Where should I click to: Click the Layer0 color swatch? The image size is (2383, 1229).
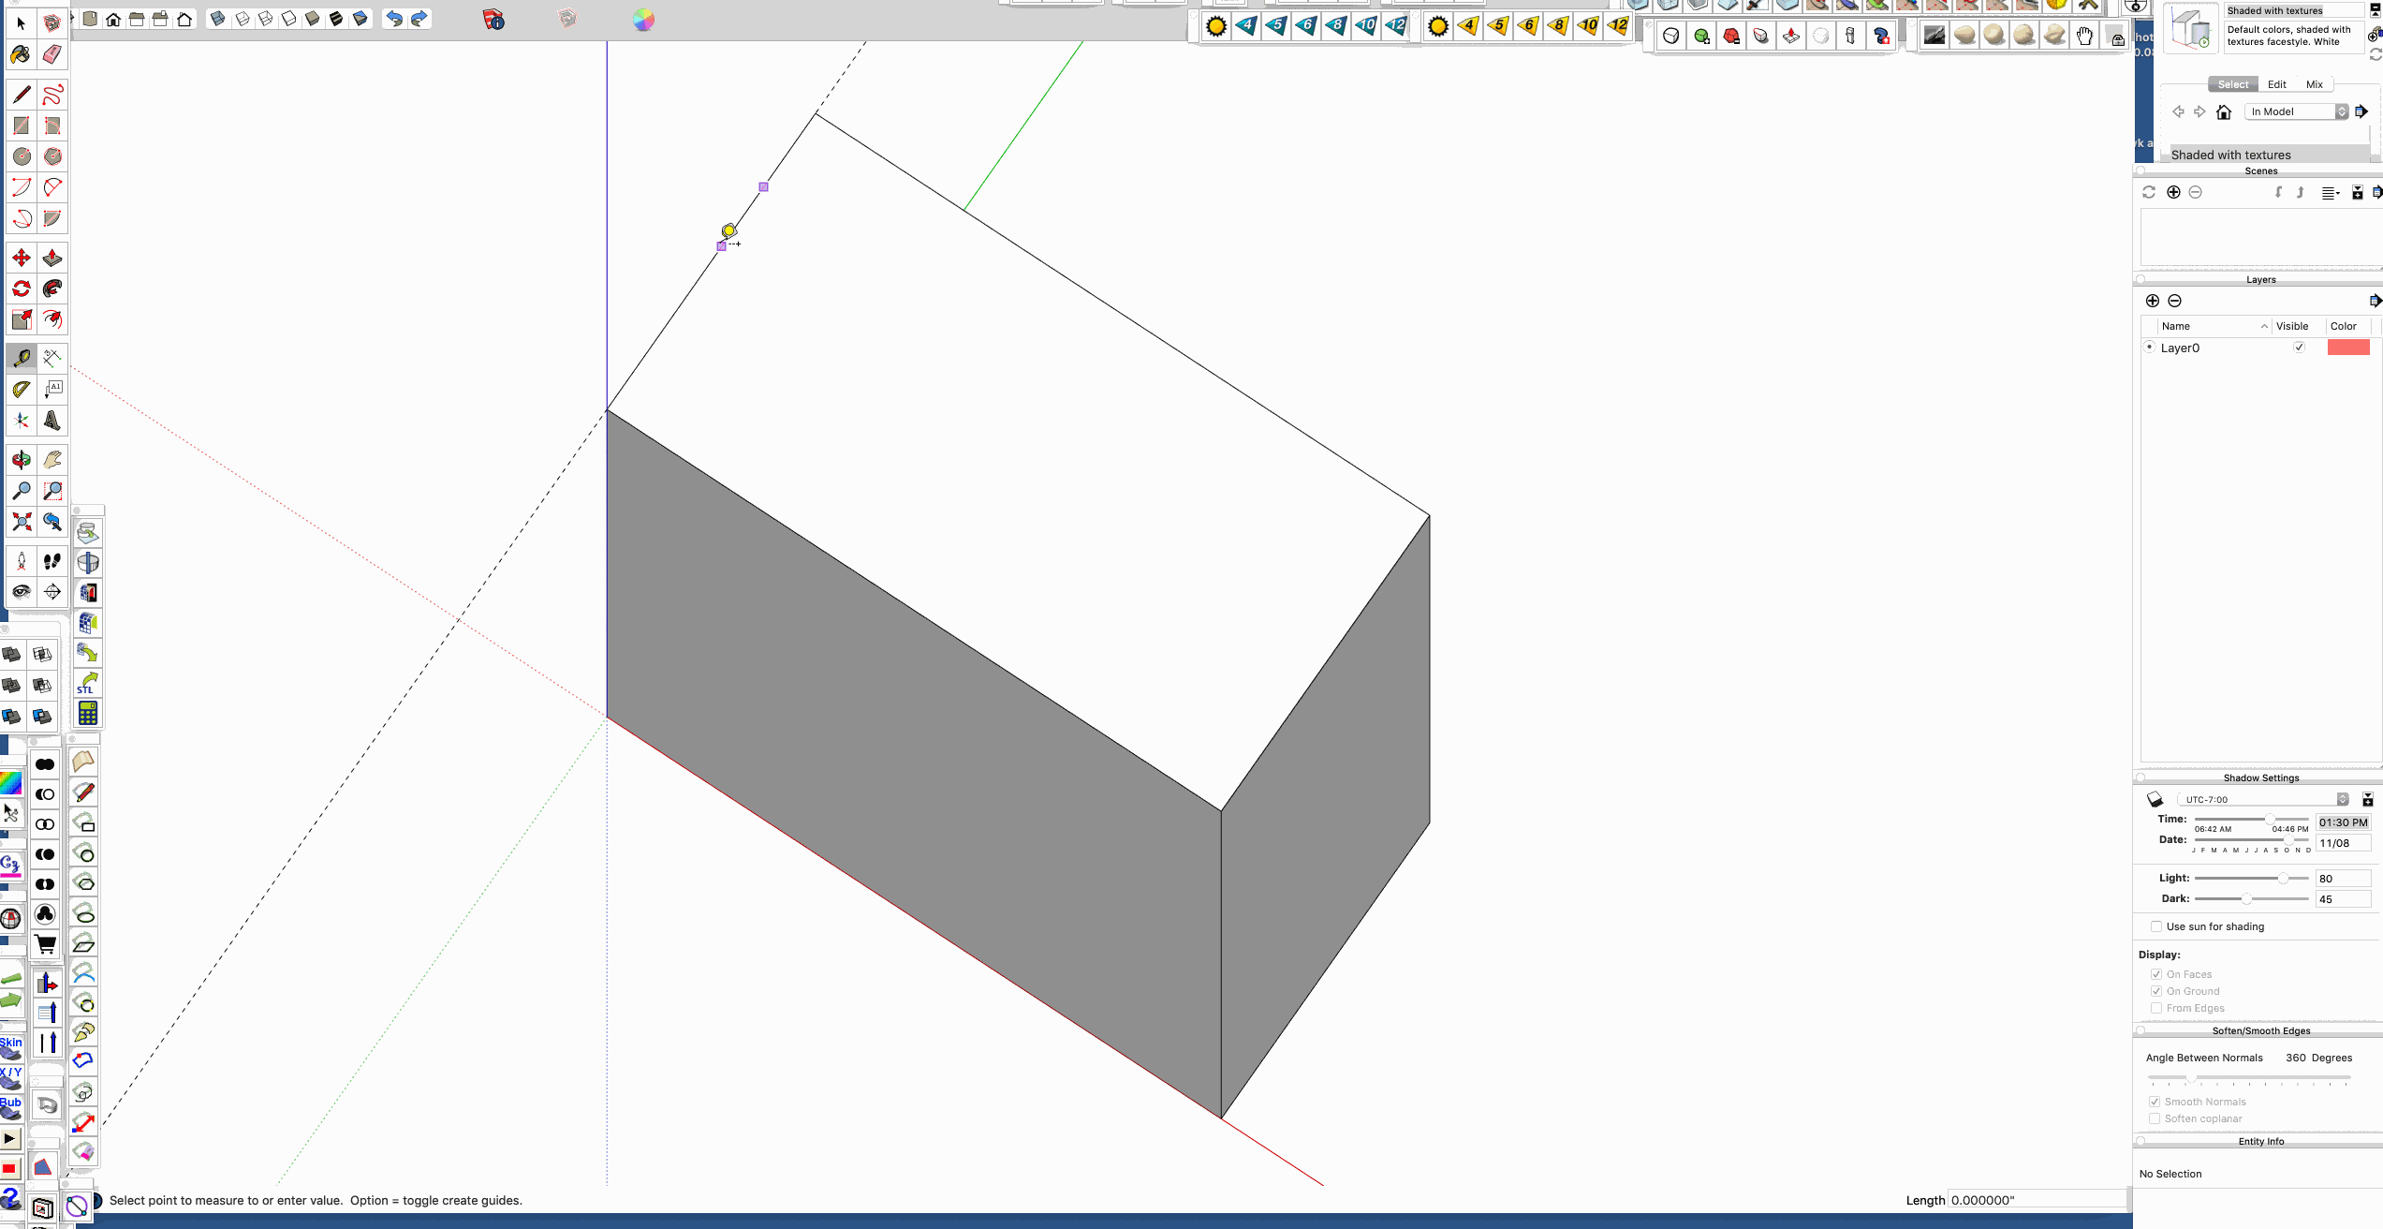click(x=2347, y=348)
